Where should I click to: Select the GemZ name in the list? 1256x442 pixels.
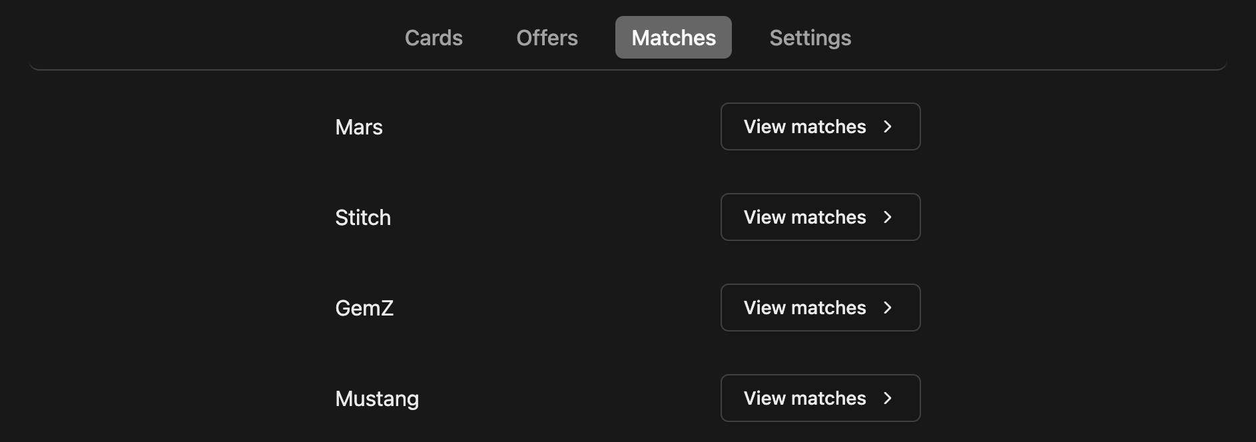(364, 308)
